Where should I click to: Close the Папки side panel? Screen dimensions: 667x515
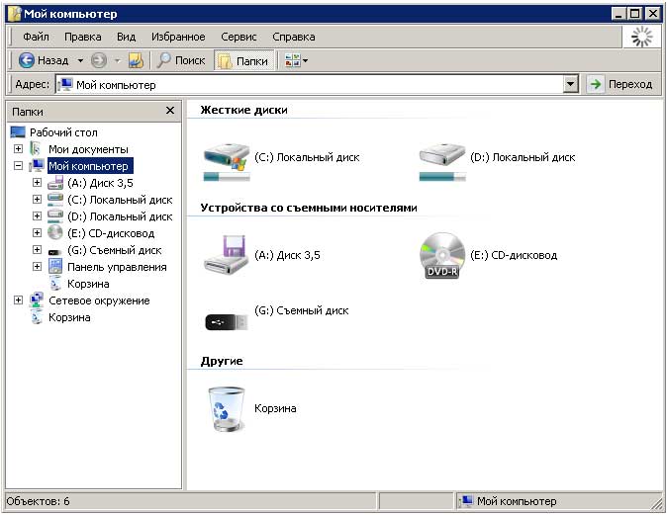point(170,111)
